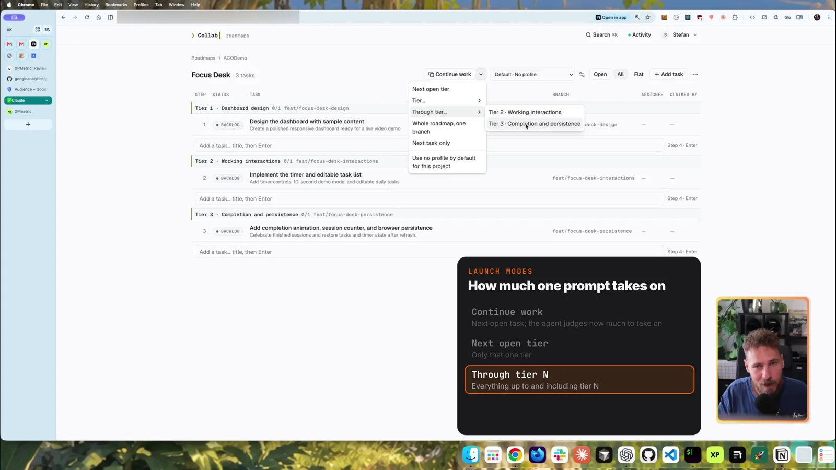Click the Add task button
Viewport: 836px width, 470px height.
[x=669, y=74]
